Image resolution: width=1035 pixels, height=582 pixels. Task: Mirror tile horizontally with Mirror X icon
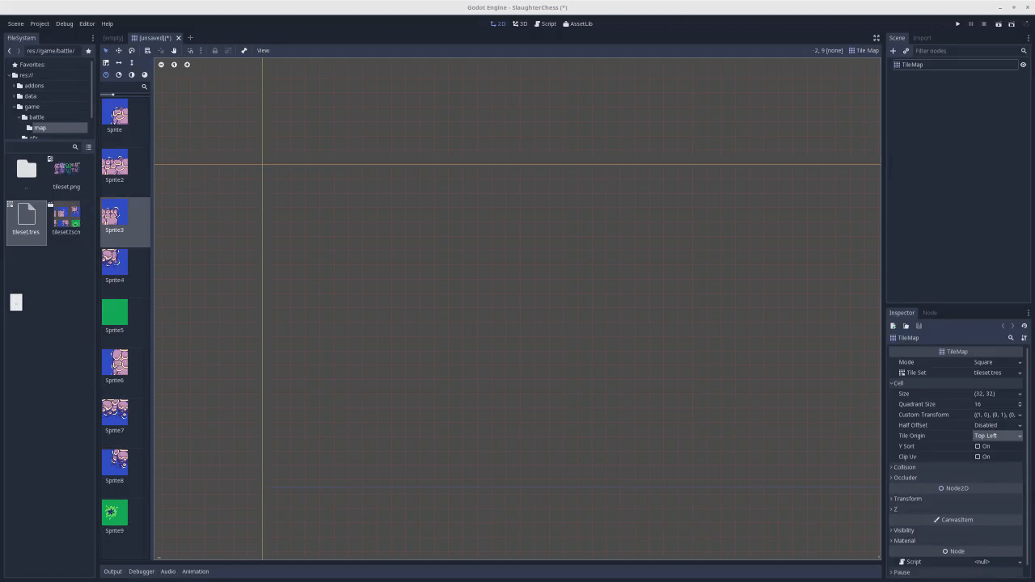point(118,62)
